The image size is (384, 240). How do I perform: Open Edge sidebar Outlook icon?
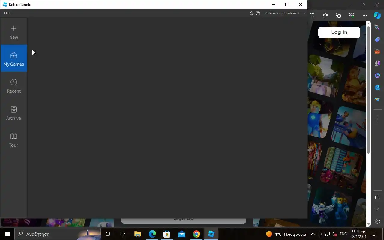click(377, 88)
